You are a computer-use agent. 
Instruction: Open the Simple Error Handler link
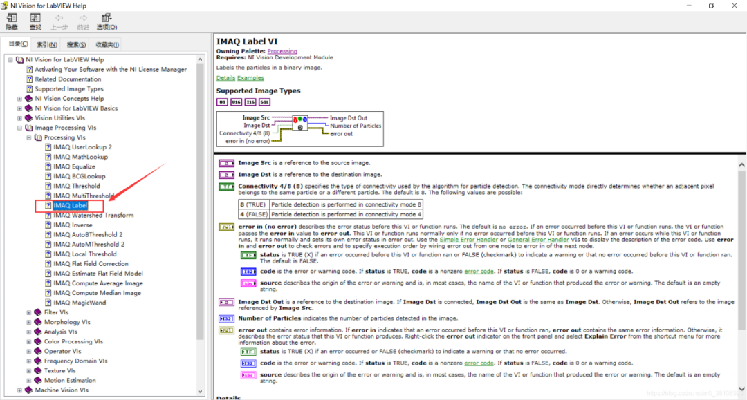click(x=468, y=240)
